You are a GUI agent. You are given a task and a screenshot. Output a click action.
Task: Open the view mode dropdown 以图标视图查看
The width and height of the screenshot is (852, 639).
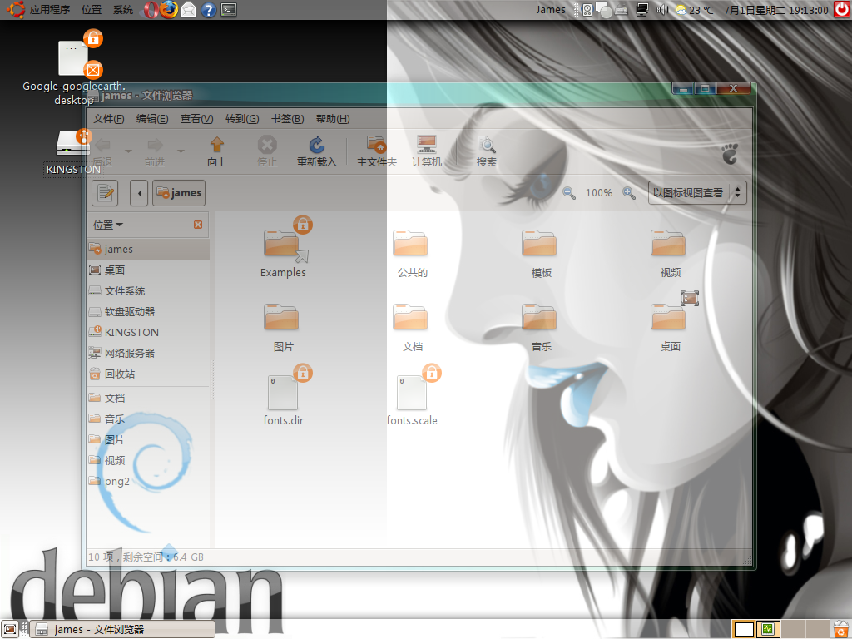(x=697, y=193)
